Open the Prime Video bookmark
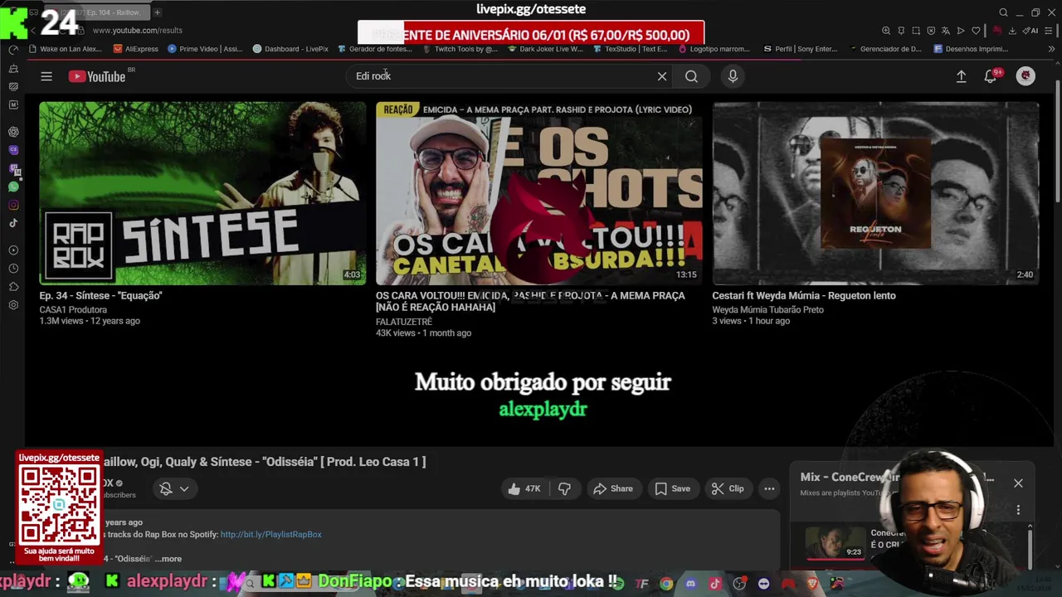This screenshot has width=1062, height=597. 204,49
